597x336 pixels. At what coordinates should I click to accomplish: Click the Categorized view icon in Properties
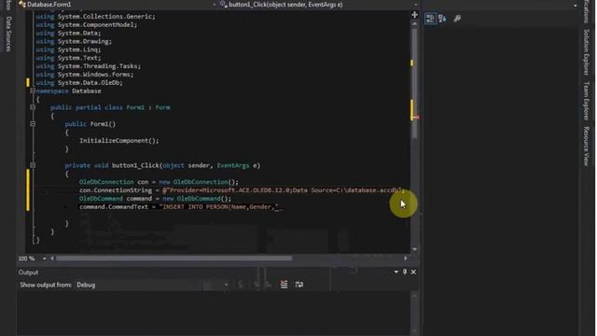[x=430, y=19]
